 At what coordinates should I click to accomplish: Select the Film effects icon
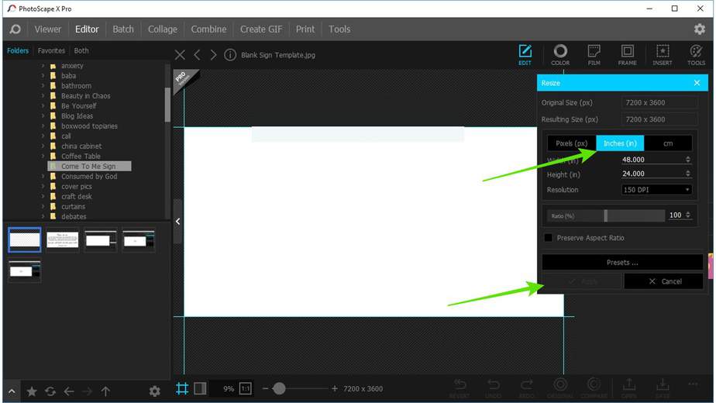pyautogui.click(x=594, y=54)
